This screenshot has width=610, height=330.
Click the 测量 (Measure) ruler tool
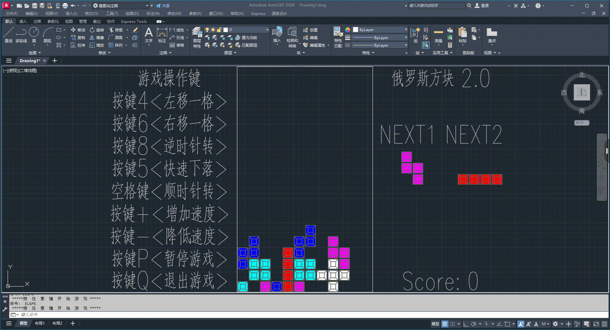click(x=438, y=35)
